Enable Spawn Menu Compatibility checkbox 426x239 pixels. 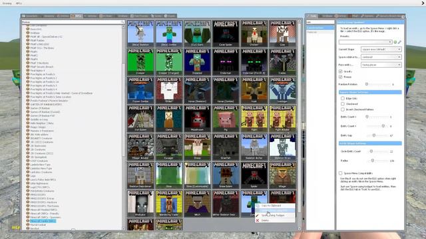[x=340, y=173]
